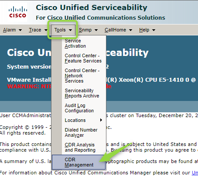Expand the Snmp dropdown arrow
The image size is (198, 177).
tap(96, 30)
